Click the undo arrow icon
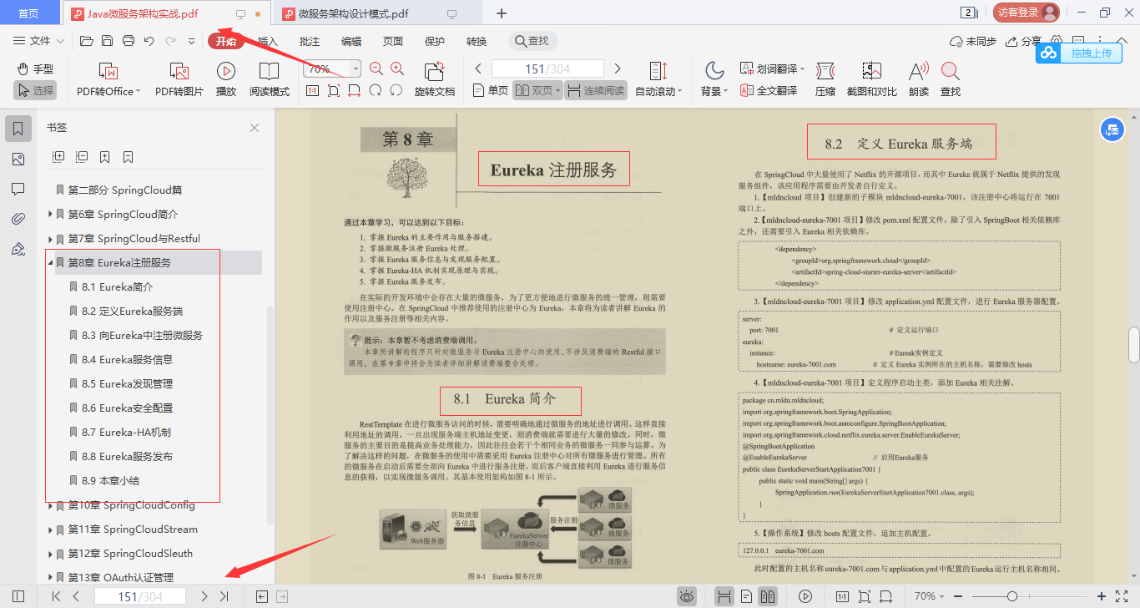The width and height of the screenshot is (1140, 608). tap(149, 41)
